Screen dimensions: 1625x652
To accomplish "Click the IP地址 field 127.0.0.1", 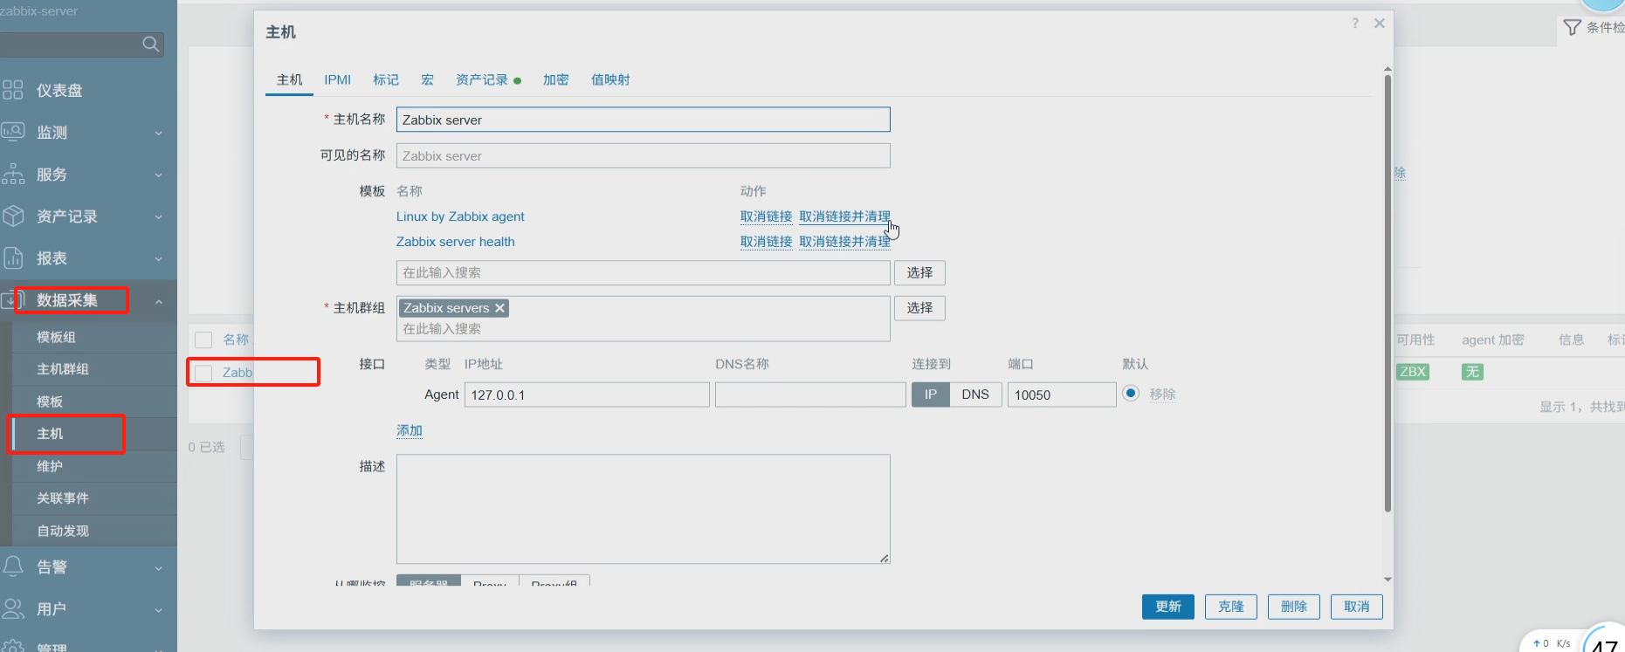I will 587,395.
